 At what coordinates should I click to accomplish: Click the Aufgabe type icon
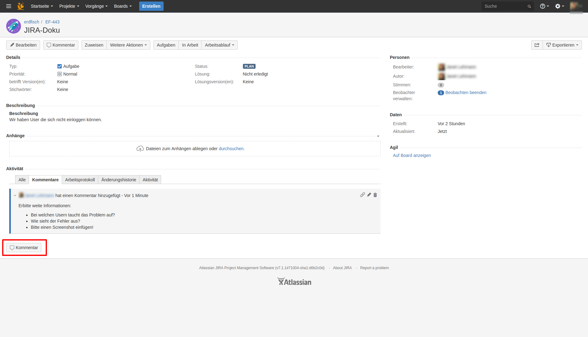[x=59, y=66]
